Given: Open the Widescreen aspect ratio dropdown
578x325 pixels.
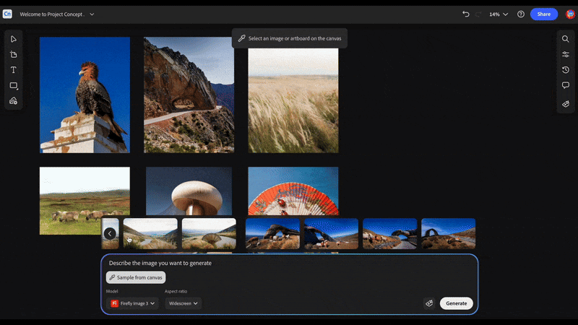Looking at the screenshot, I should (x=183, y=303).
